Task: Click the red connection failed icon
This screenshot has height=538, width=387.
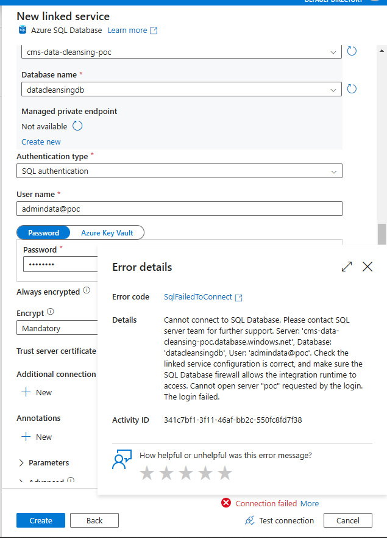Action: 226,503
